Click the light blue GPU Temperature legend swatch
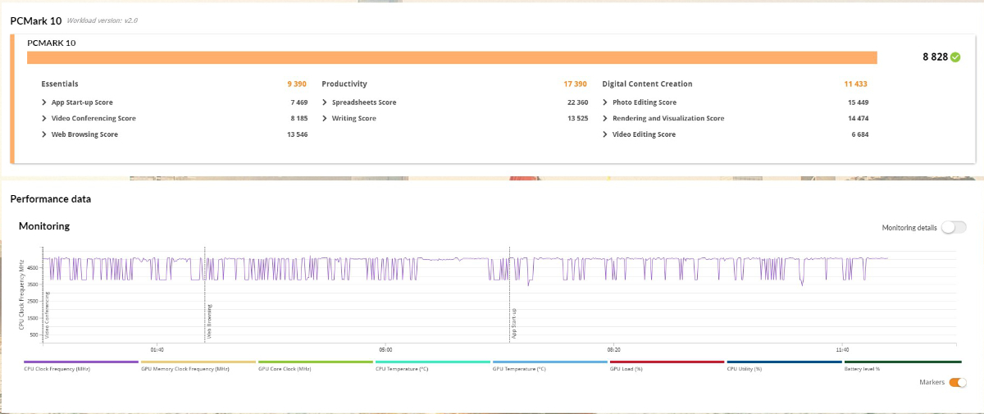Image resolution: width=984 pixels, height=414 pixels. (550, 362)
